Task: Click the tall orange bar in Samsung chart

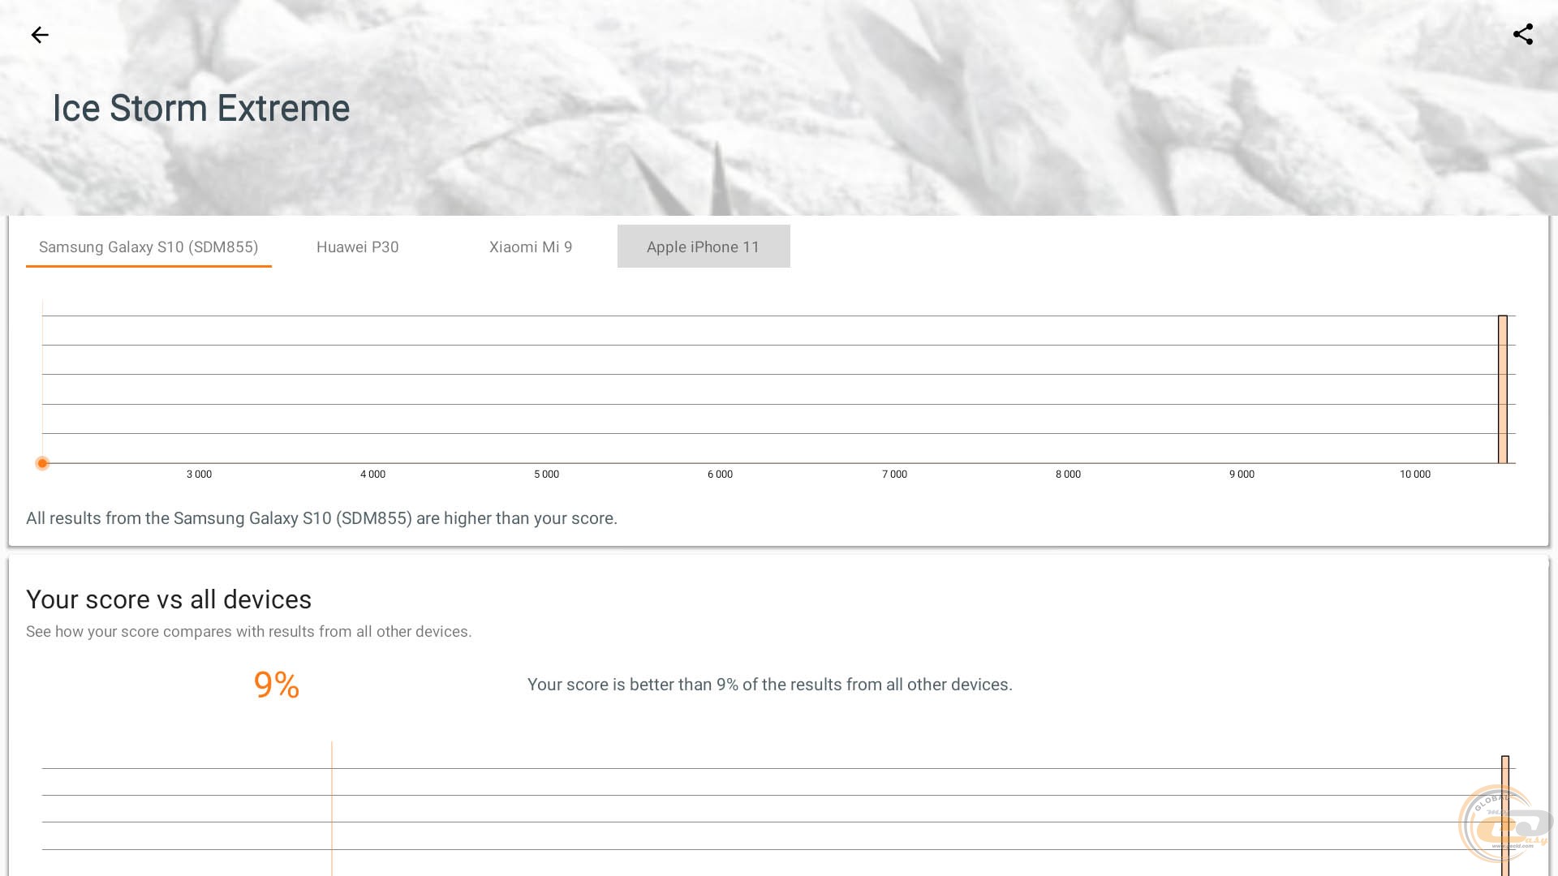Action: 1502,389
